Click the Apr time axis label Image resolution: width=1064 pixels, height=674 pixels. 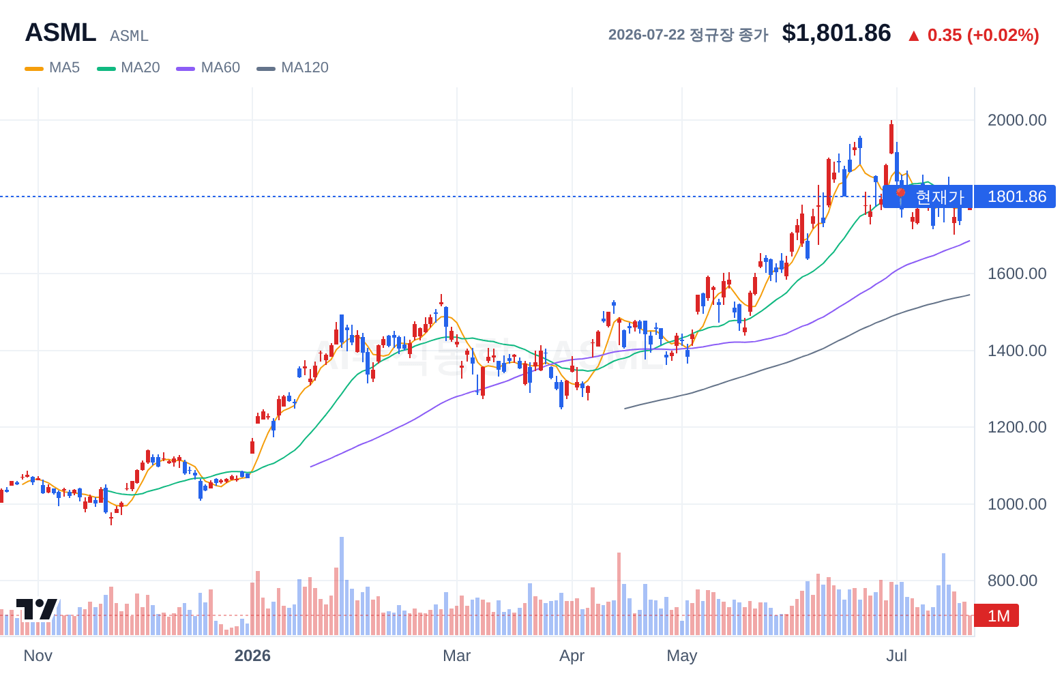[572, 656]
